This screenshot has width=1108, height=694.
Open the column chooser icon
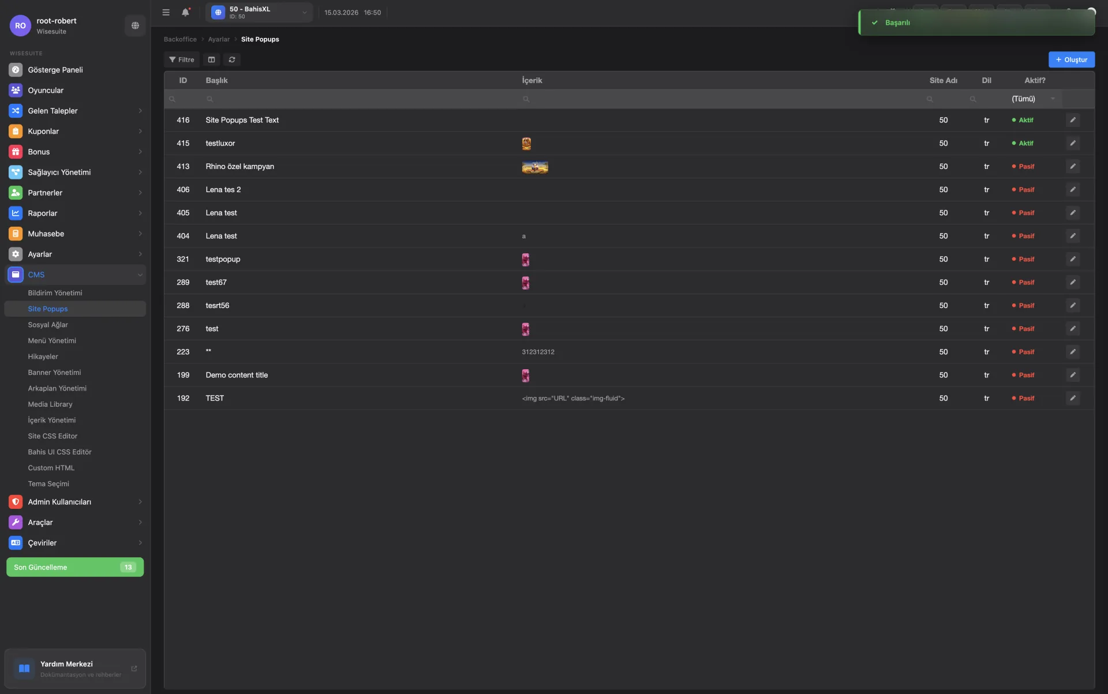pos(211,59)
